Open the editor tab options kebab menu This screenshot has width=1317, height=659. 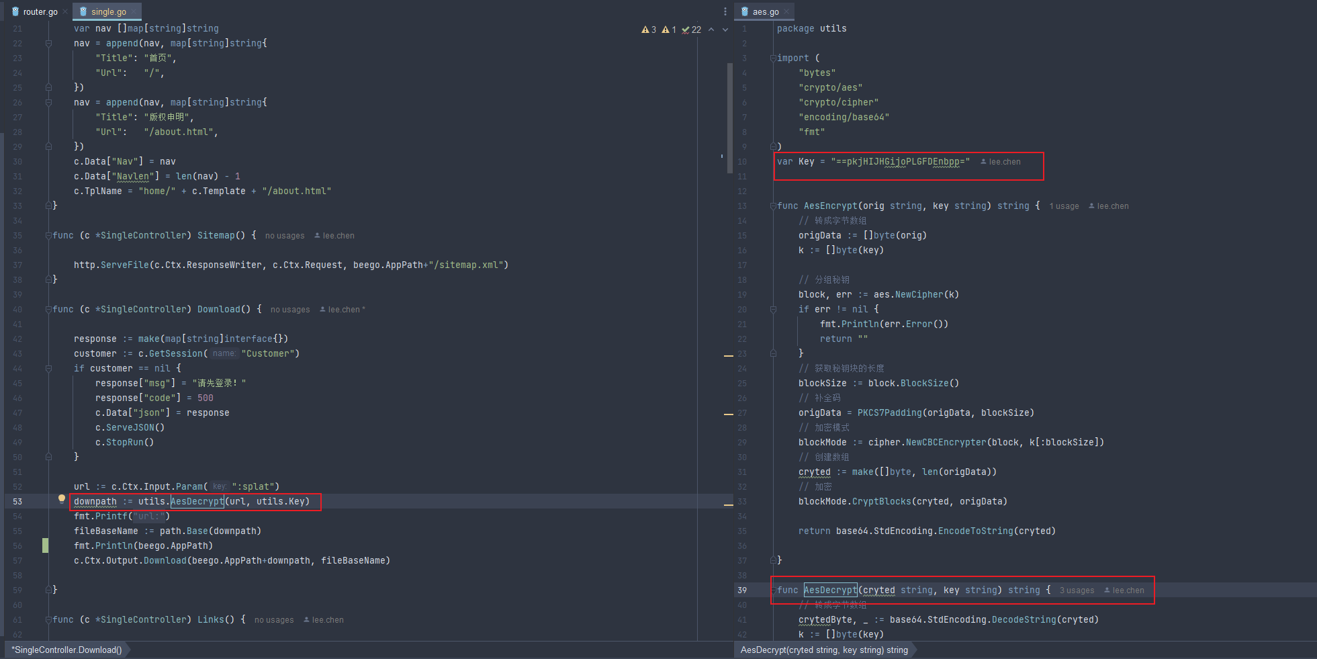coord(725,11)
